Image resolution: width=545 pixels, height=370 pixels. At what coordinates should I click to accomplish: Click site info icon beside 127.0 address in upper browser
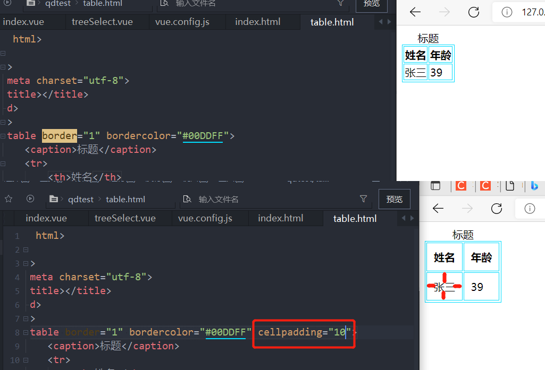click(507, 12)
